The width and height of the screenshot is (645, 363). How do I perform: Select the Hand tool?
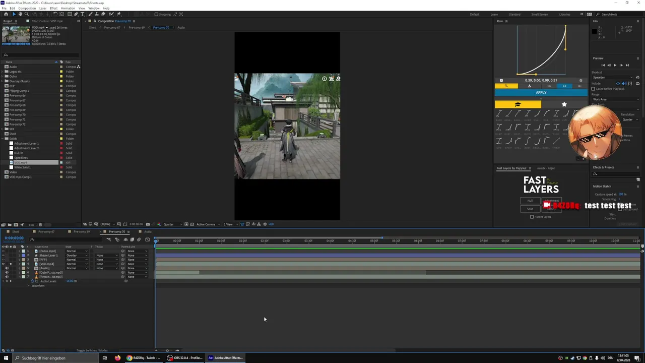(20, 14)
